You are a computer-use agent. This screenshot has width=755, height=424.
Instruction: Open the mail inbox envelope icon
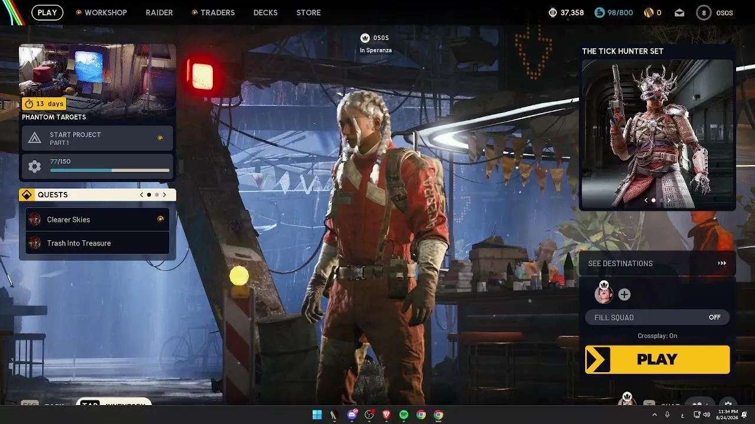[679, 12]
